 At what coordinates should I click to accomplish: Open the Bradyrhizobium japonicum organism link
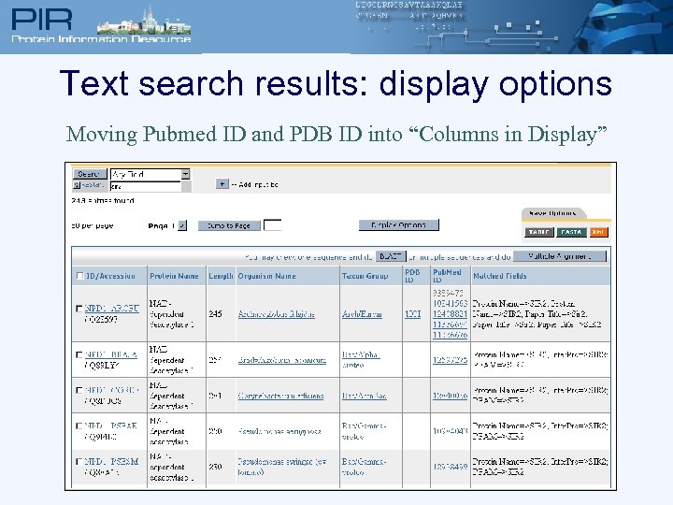(282, 360)
